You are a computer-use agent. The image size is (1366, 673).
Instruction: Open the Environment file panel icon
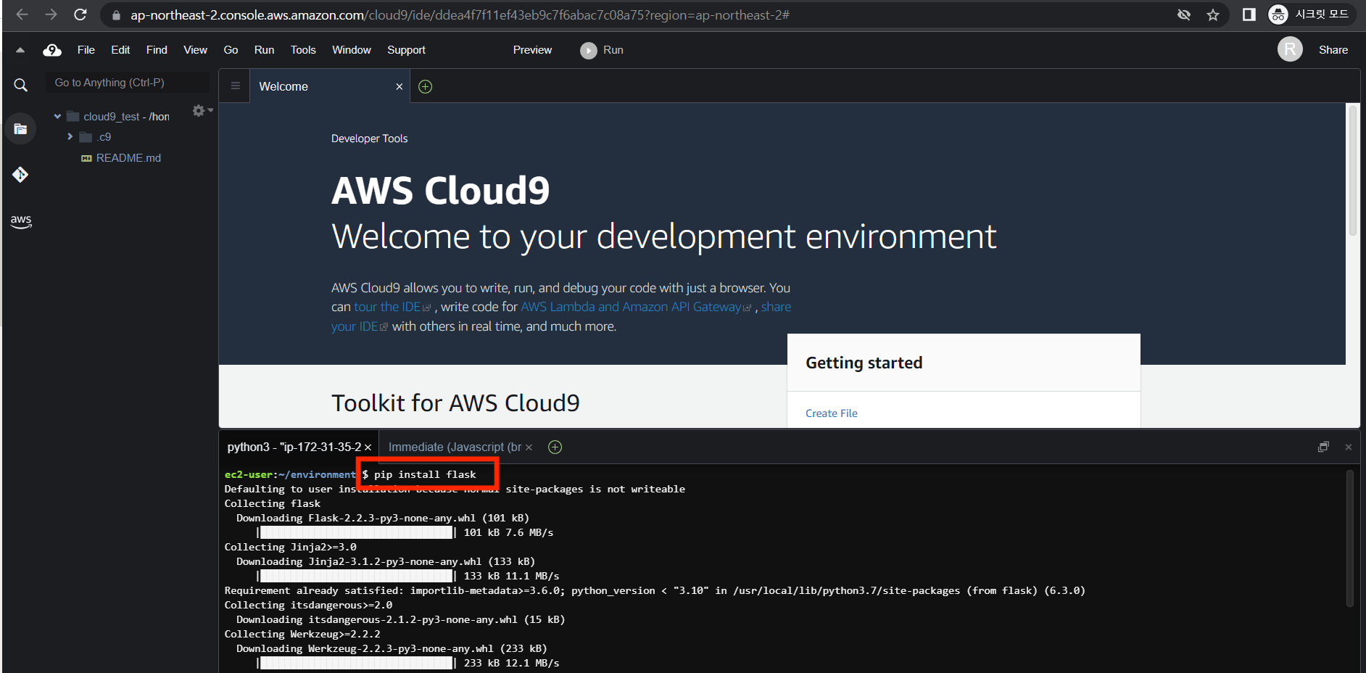(20, 129)
